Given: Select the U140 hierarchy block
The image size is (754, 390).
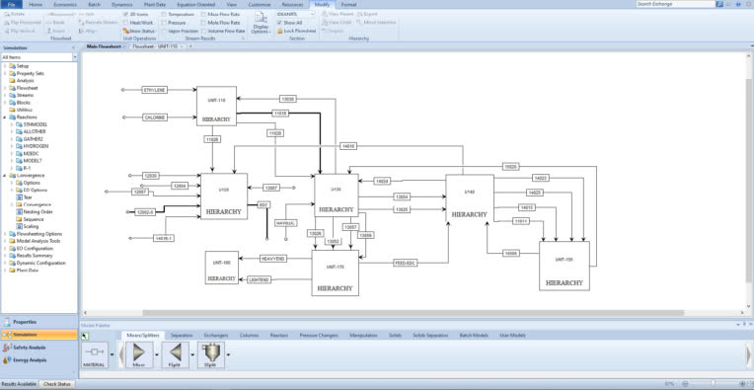Looking at the screenshot, I should click(470, 198).
